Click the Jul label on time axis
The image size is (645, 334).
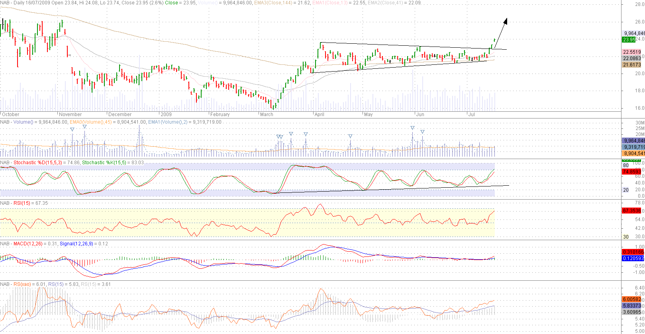tap(472, 115)
